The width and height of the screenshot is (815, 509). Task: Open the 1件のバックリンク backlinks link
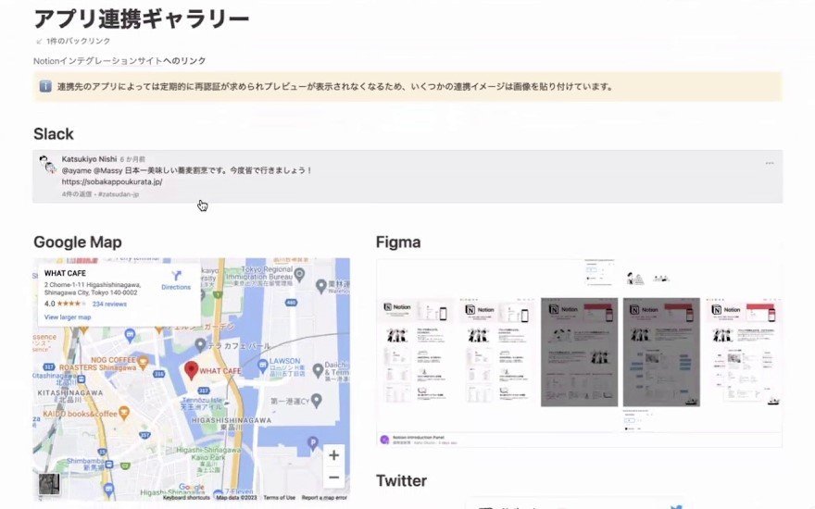78,41
